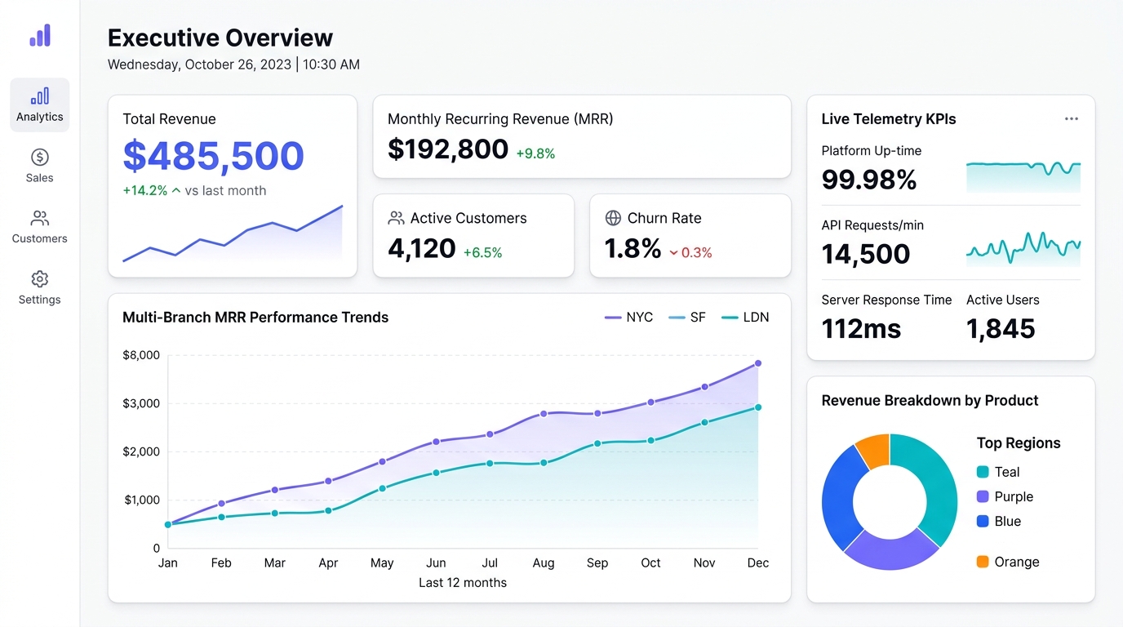Click the Dec data point on NYC line
The height and width of the screenshot is (627, 1123).
tap(758, 363)
